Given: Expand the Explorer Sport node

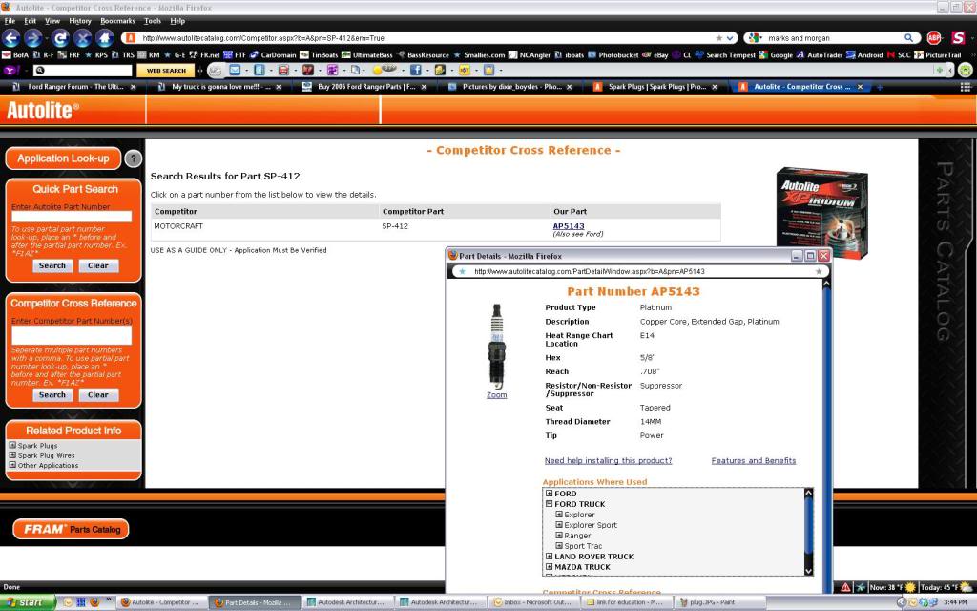Looking at the screenshot, I should pos(559,525).
